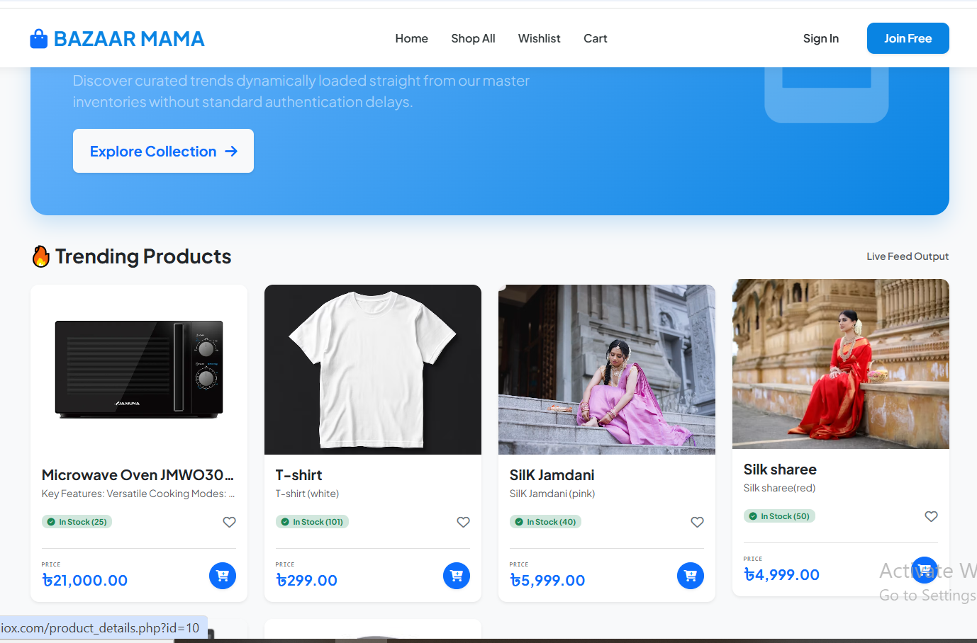
Task: Open the white T-shirt product image
Action: pyautogui.click(x=373, y=370)
